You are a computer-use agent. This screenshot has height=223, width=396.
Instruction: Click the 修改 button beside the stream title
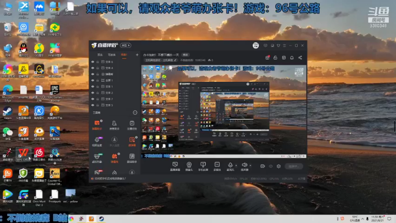[185, 55]
